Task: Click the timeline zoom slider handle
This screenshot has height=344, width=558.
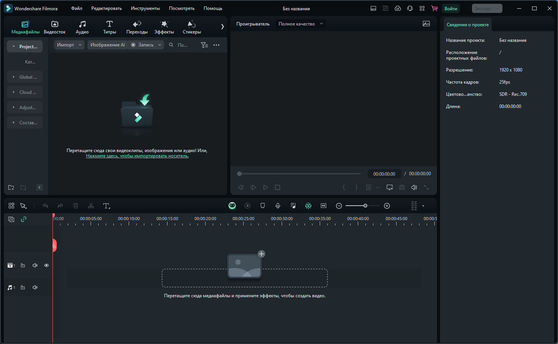Action: coord(365,206)
